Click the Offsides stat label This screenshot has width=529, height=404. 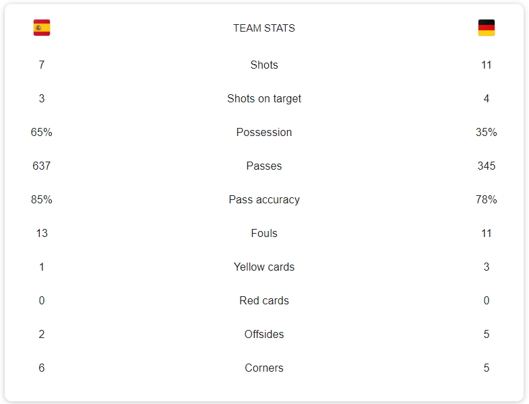click(264, 334)
